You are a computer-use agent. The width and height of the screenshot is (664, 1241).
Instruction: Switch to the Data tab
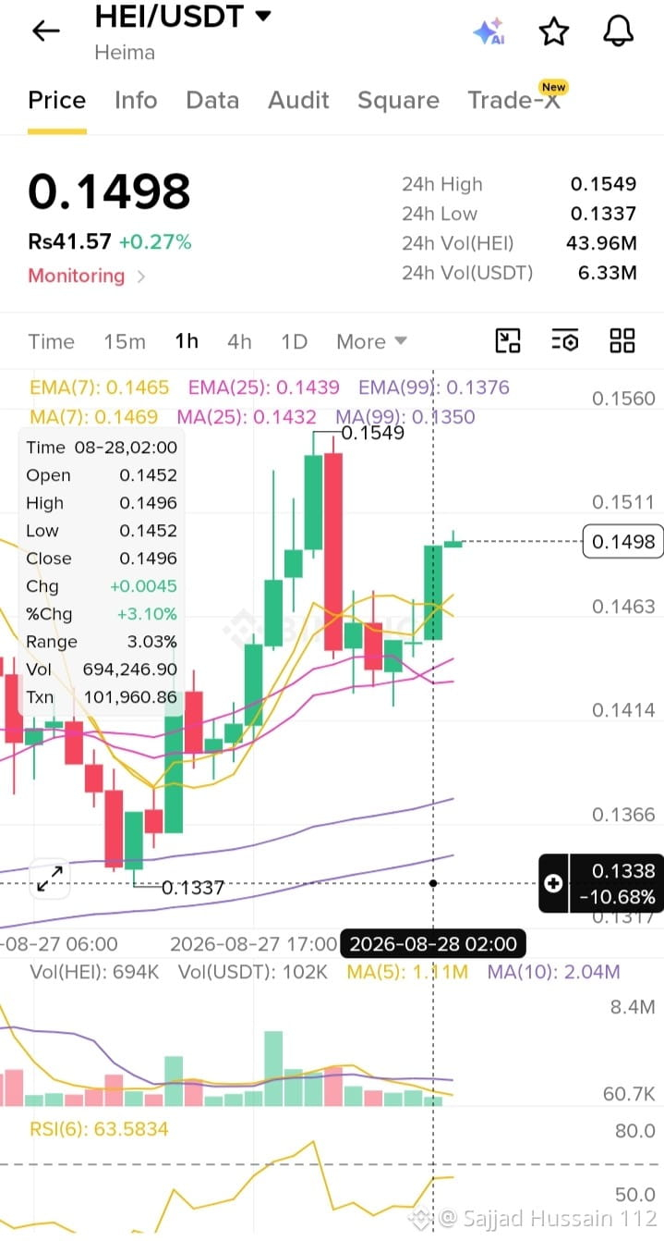pos(212,100)
